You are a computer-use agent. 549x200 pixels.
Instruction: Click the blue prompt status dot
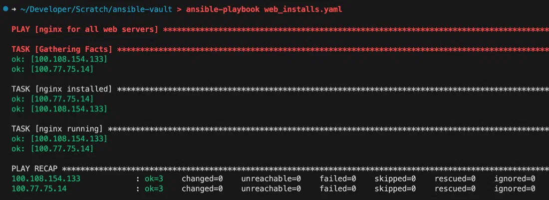point(5,9)
